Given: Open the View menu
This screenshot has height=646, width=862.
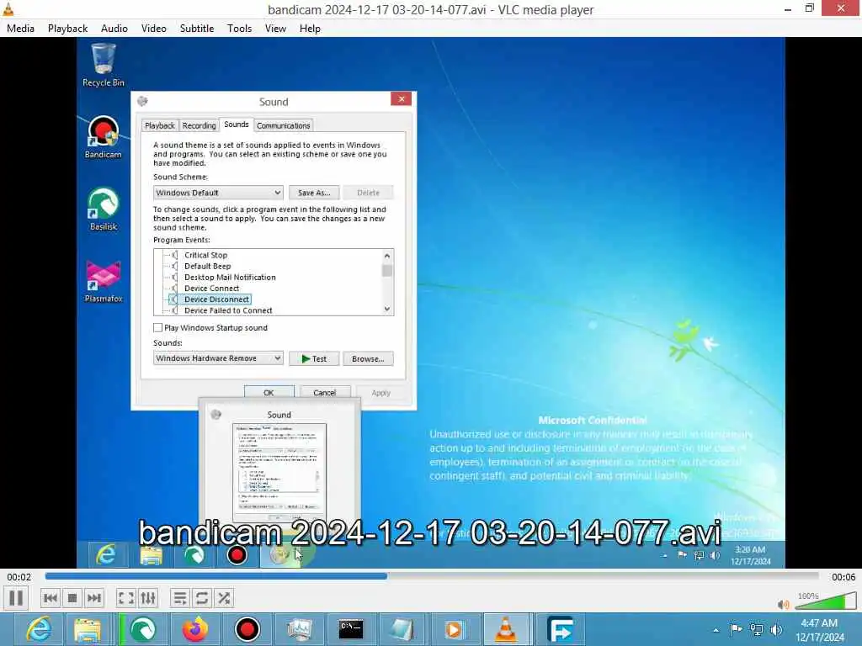Looking at the screenshot, I should [x=275, y=29].
